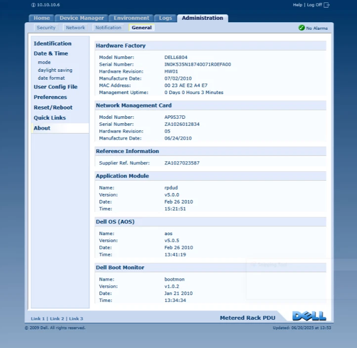Click the model number AP9537D
The height and width of the screenshot is (348, 357).
click(x=175, y=117)
